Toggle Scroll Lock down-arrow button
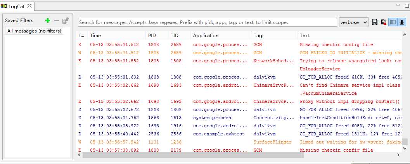 point(401,22)
